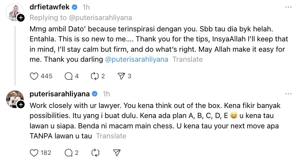Repost puterisarahliyana's reply

pyautogui.click(x=95, y=153)
